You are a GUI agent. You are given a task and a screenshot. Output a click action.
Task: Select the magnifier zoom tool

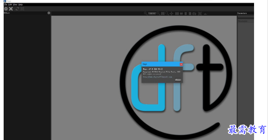[167, 13]
